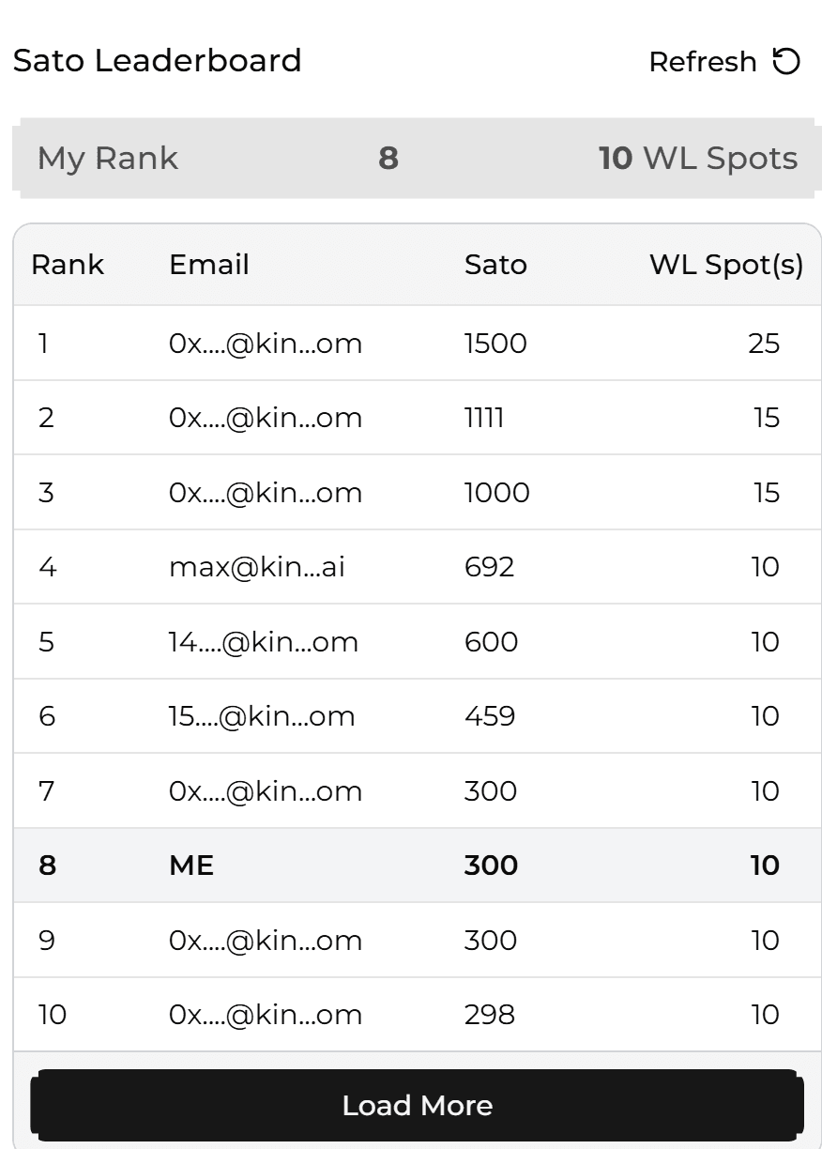
Task: Select the highlighted ME row
Action: pyautogui.click(x=417, y=865)
